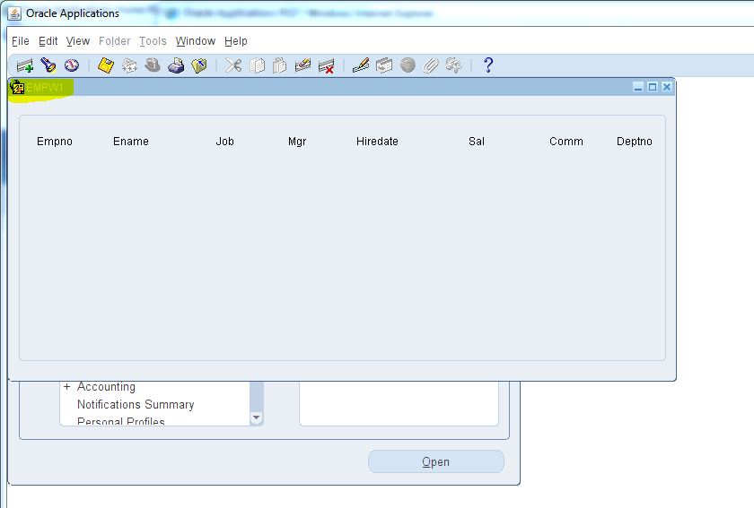The width and height of the screenshot is (754, 508).
Task: Click the Open button in Navigator window
Action: point(436,461)
